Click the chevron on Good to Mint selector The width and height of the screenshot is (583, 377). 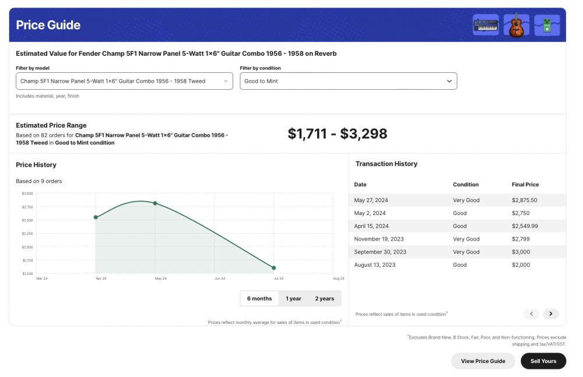coord(449,81)
